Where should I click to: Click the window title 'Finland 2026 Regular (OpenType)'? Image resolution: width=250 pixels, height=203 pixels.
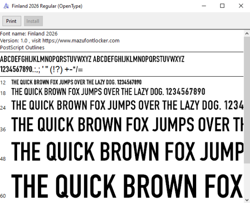coord(47,6)
